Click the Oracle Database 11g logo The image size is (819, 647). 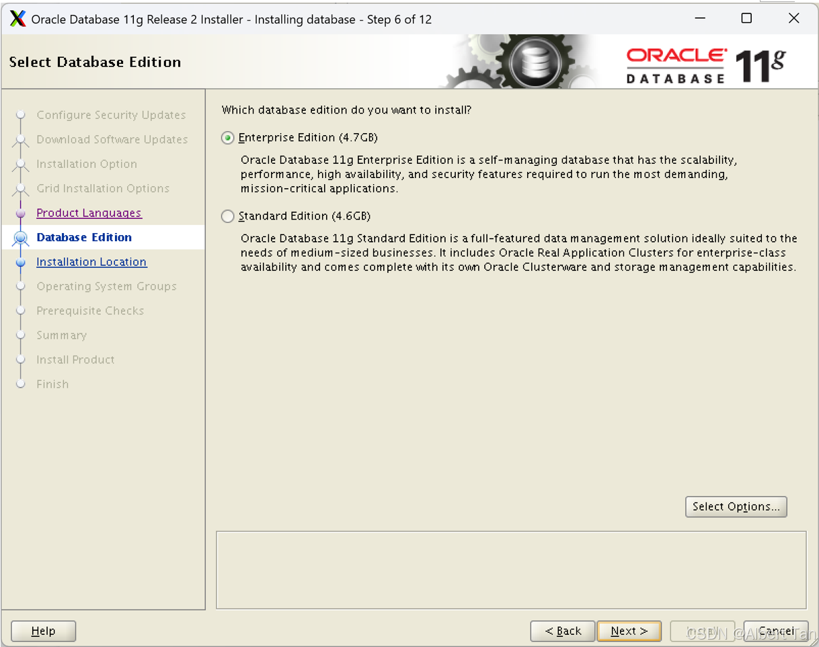tap(706, 66)
